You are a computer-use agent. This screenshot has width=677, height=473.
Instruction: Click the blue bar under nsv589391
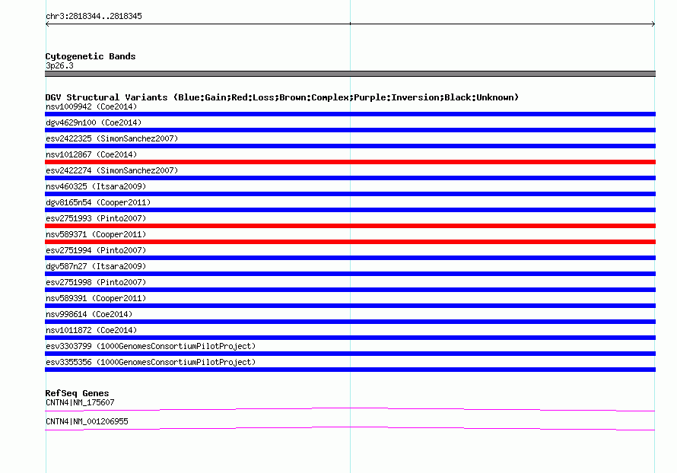point(350,306)
